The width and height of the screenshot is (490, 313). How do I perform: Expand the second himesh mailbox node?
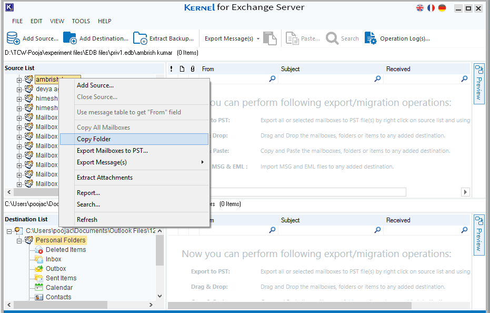(19, 109)
